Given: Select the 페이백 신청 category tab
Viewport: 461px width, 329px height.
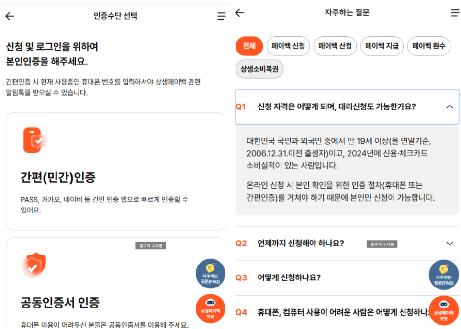Looking at the screenshot, I should [288, 46].
